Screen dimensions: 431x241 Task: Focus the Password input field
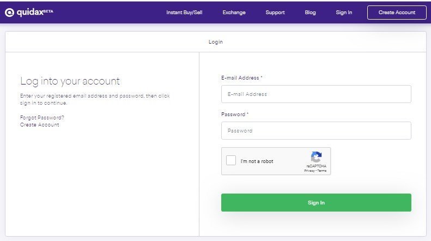pos(316,131)
